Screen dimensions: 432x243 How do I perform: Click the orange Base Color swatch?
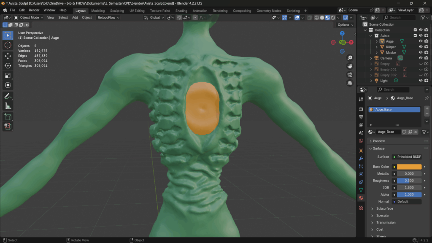pyautogui.click(x=409, y=167)
